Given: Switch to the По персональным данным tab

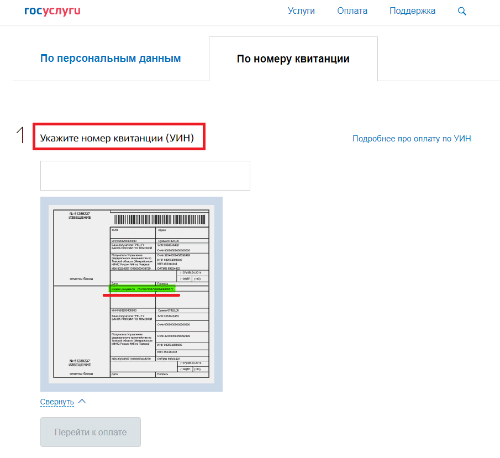Looking at the screenshot, I should (x=110, y=59).
